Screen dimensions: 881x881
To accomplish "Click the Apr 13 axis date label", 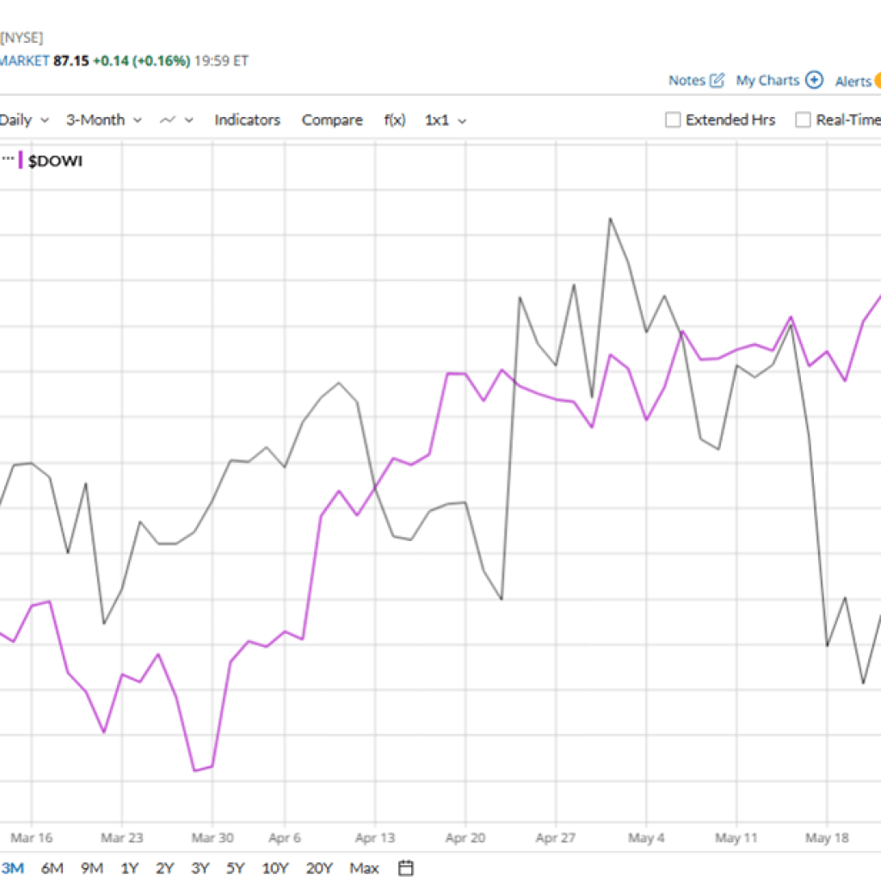I will (375, 838).
